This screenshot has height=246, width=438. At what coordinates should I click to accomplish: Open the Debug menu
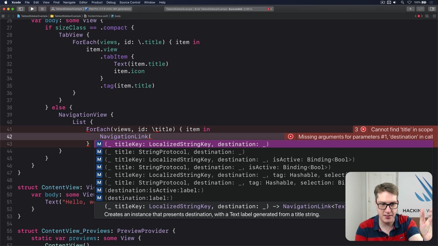click(111, 2)
